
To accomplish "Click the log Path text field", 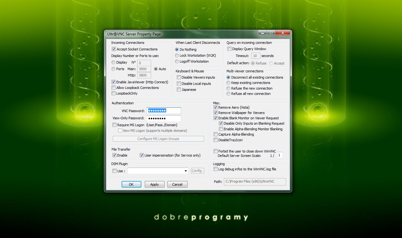I will [x=255, y=182].
